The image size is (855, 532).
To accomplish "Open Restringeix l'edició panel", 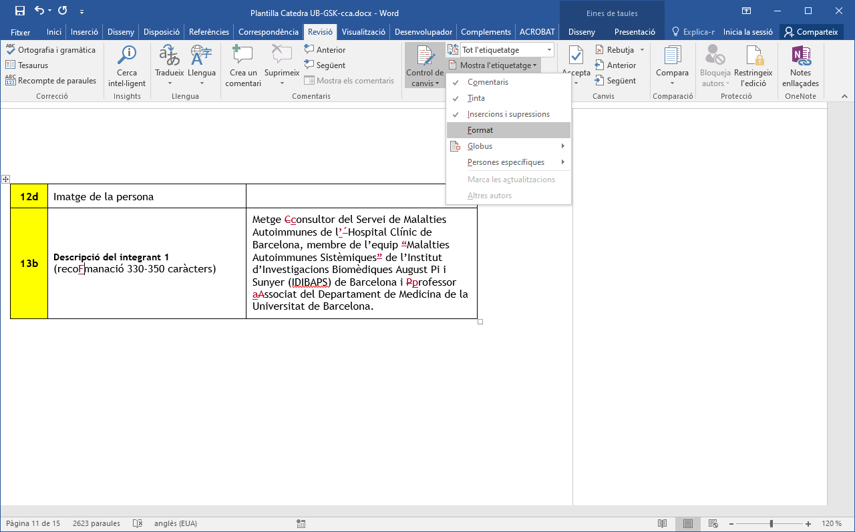I will (753, 65).
